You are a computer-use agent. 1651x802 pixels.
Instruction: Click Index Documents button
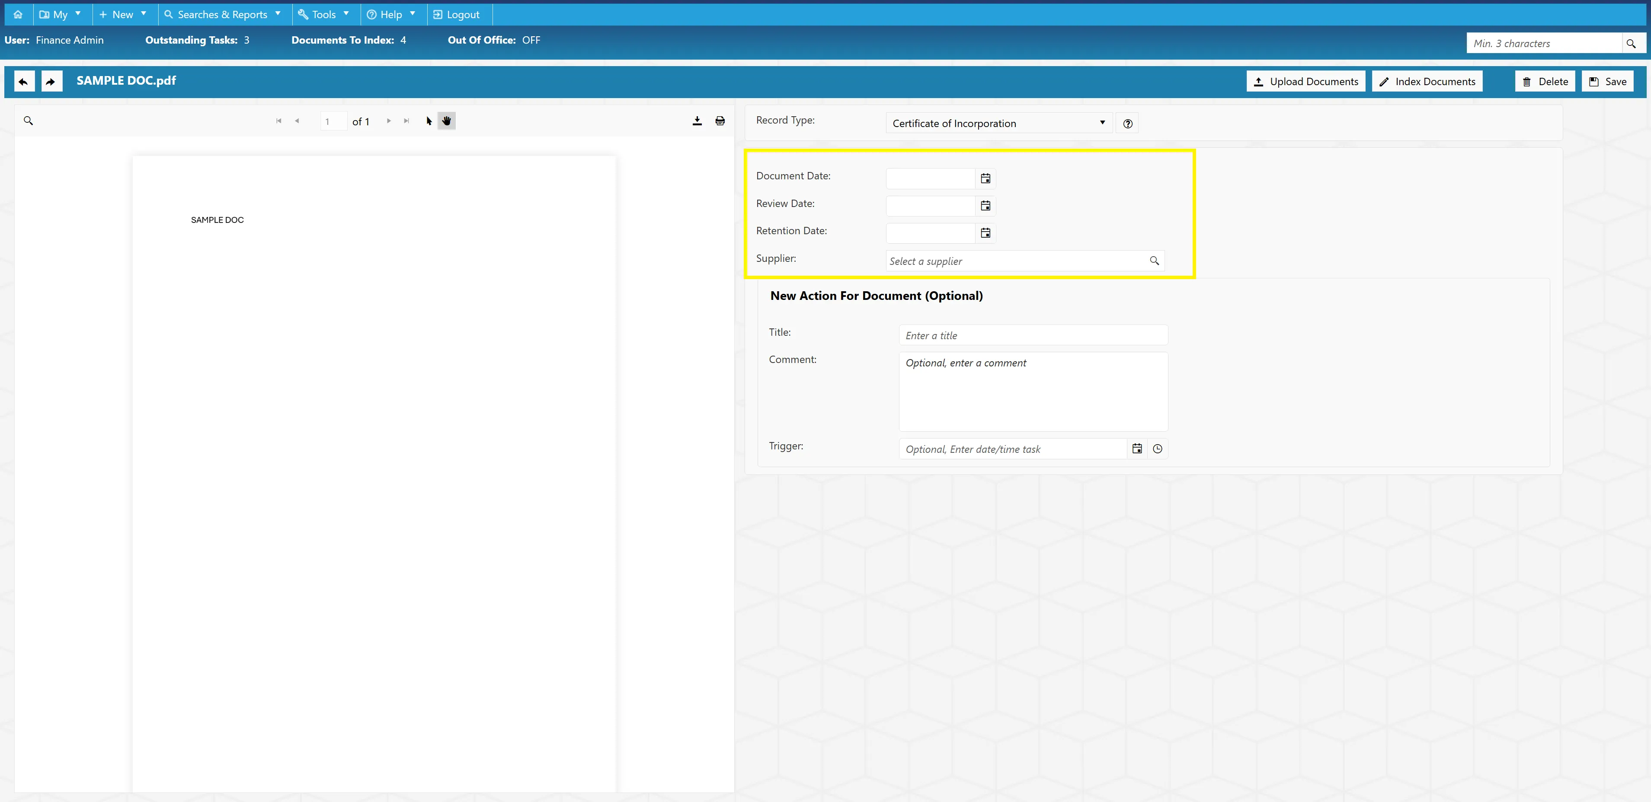point(1427,81)
